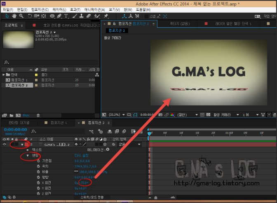Choose World Axis mode icon
Viewport: 277px width, 203px height.
[x=131, y=16]
